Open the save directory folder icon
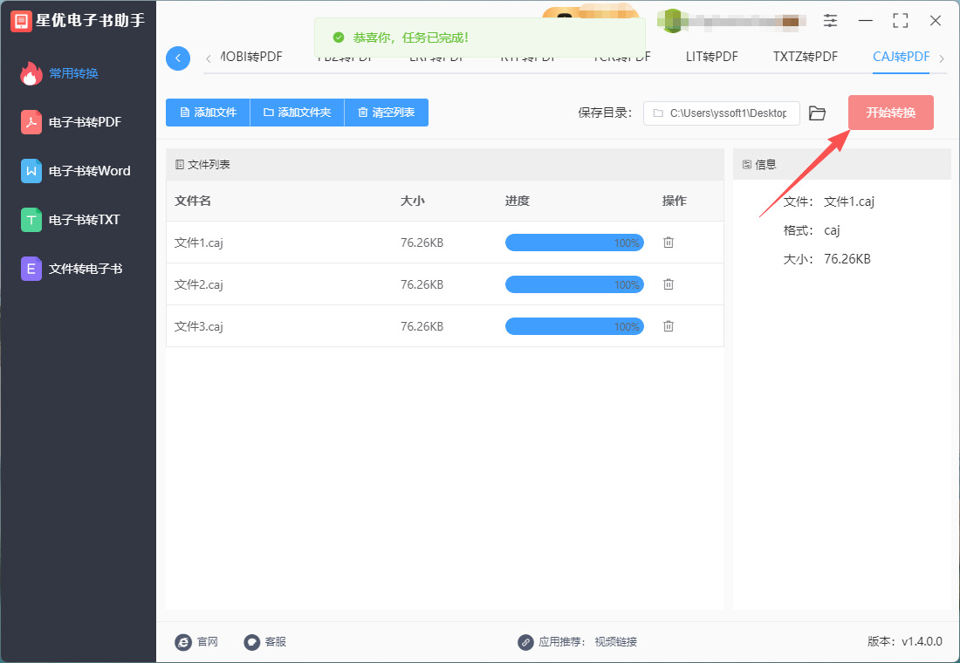960x663 pixels. tap(818, 113)
